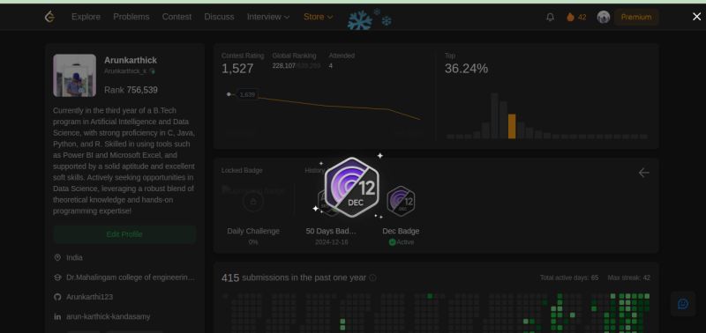
Task: Click the LeetCode logo icon
Action: (x=49, y=17)
